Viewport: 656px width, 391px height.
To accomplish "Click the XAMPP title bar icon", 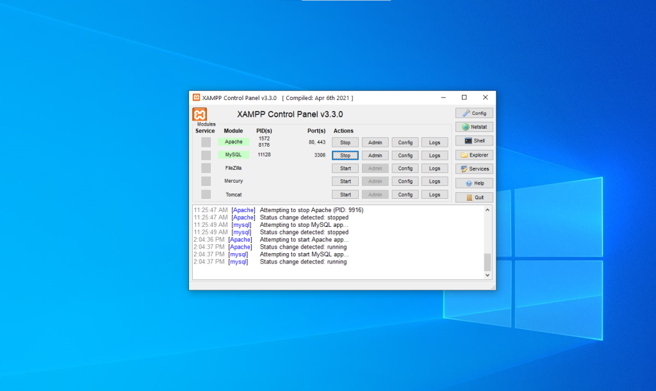I will (196, 97).
